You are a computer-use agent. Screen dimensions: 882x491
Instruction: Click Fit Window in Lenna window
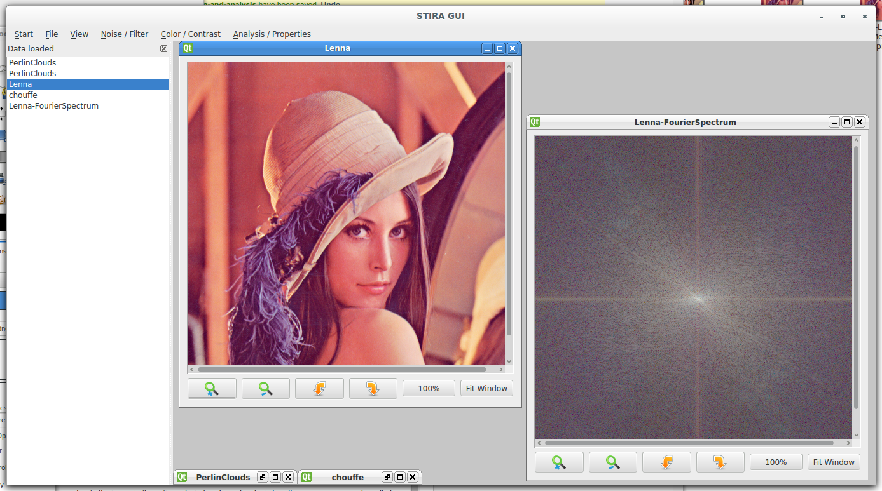(x=486, y=388)
